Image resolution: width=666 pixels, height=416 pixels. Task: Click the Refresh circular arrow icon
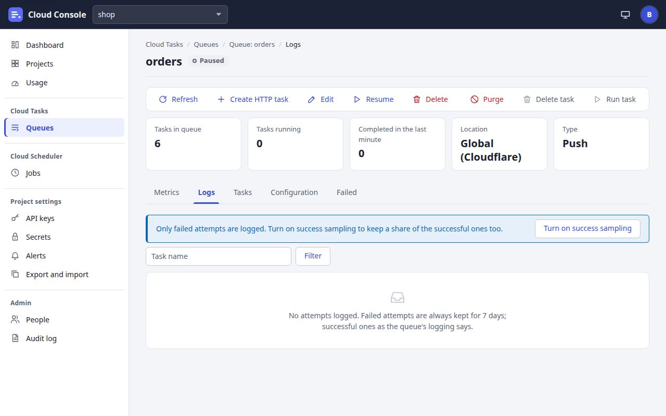click(163, 99)
